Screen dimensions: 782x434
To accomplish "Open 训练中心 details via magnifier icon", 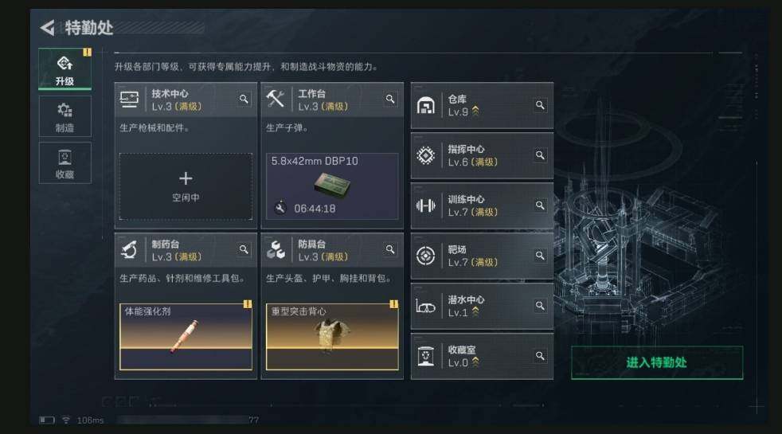I will pyautogui.click(x=540, y=205).
